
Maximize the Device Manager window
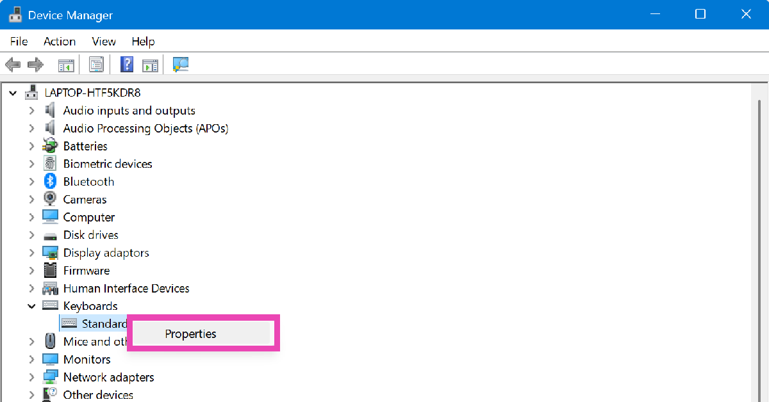tap(700, 14)
